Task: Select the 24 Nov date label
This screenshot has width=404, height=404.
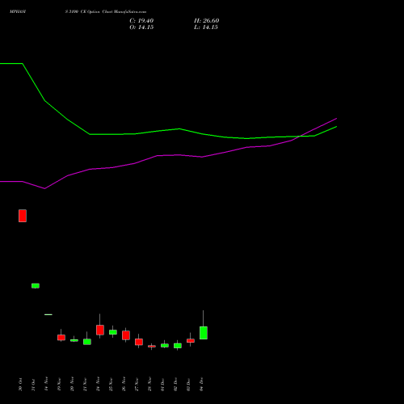Action: click(x=98, y=384)
